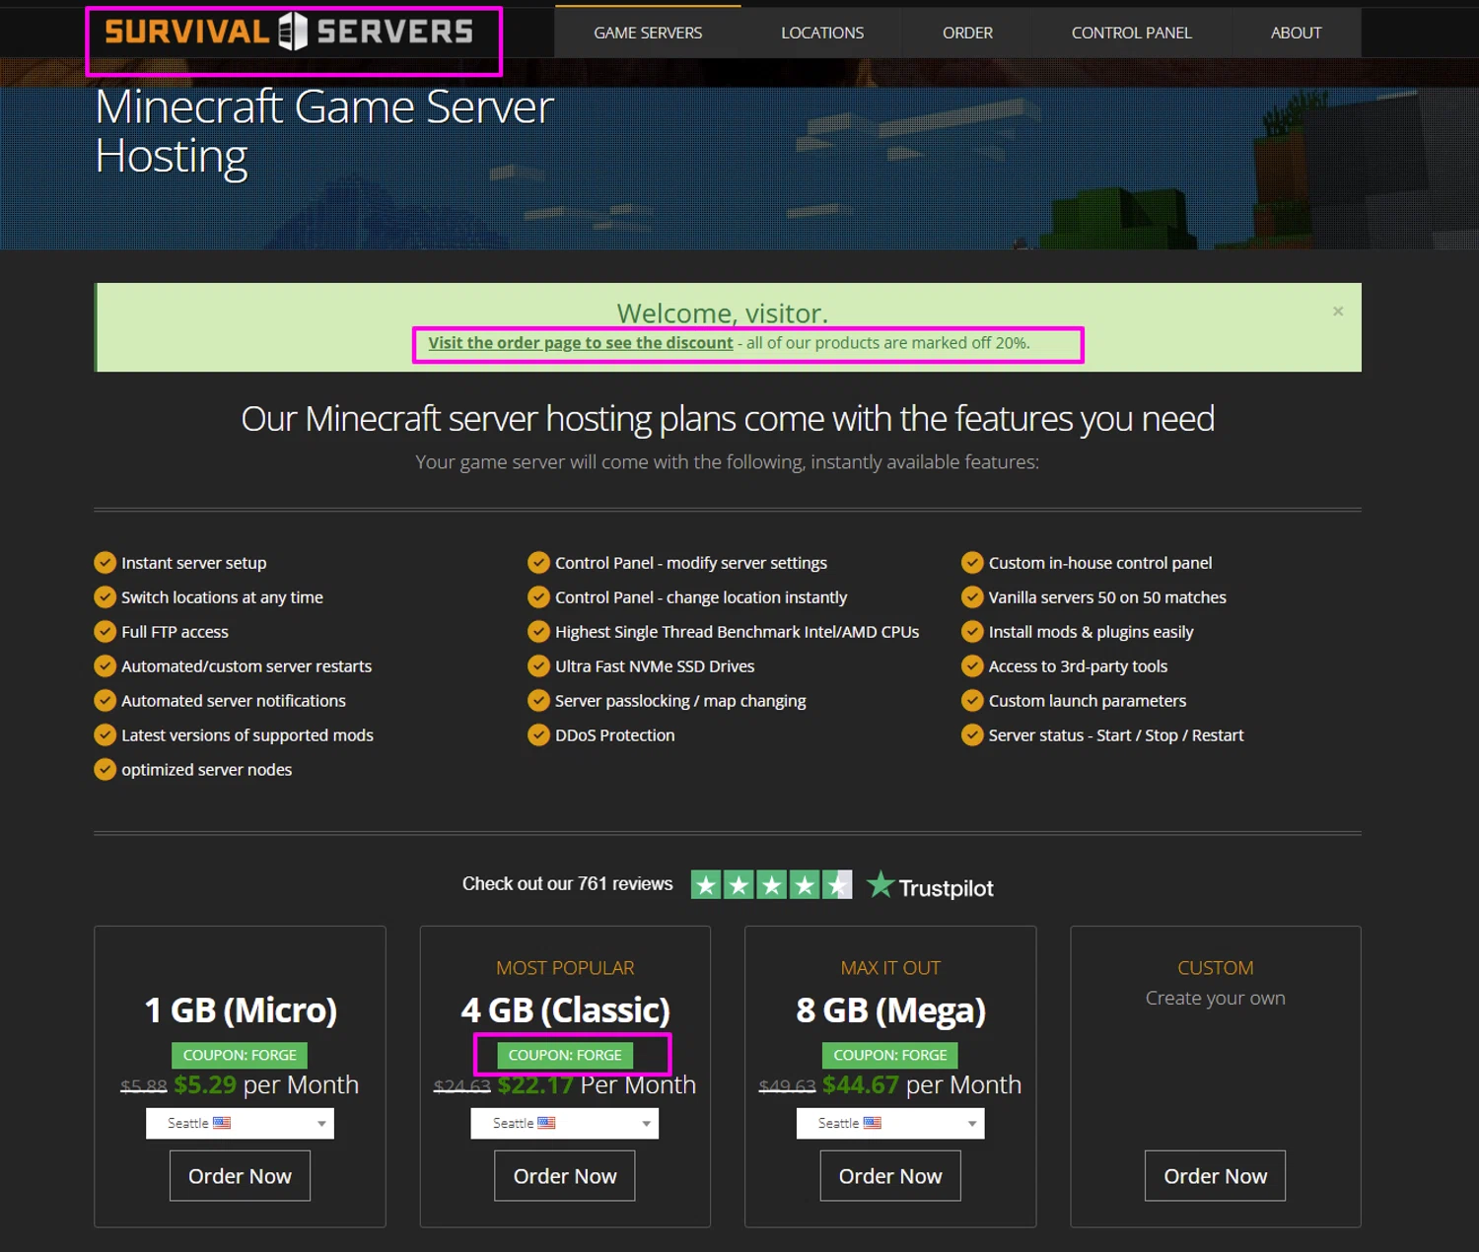The width and height of the screenshot is (1479, 1252).
Task: Open the Order menu
Action: [x=967, y=33]
